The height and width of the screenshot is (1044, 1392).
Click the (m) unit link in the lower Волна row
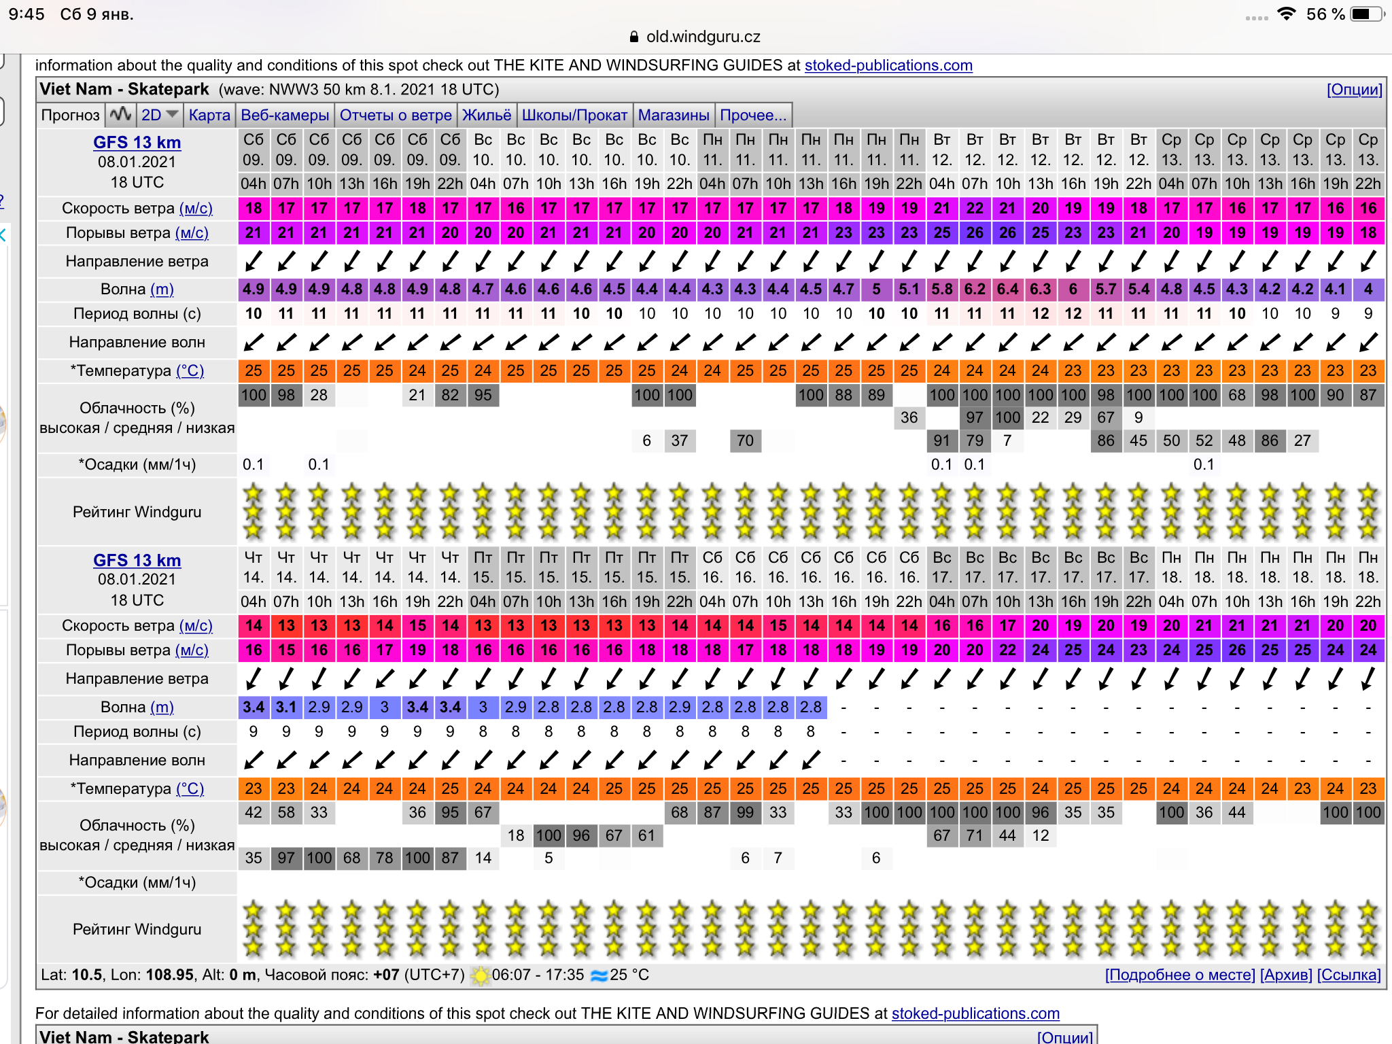tap(162, 707)
